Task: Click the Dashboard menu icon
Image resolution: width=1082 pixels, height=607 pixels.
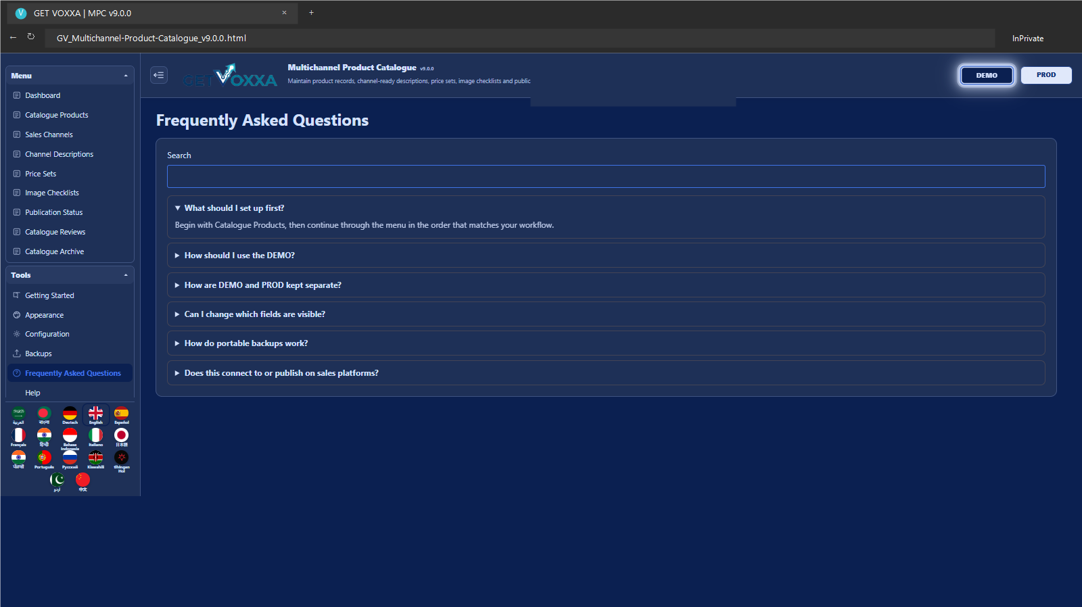Action: tap(17, 95)
